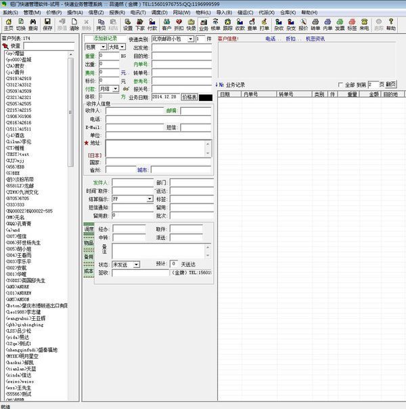
Task: Click the 报价 quotation toolbar icon
Action: coord(303,24)
